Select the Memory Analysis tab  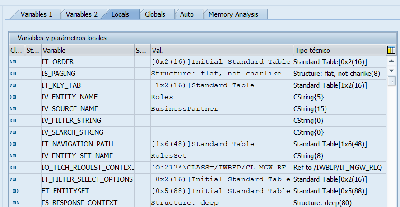233,14
